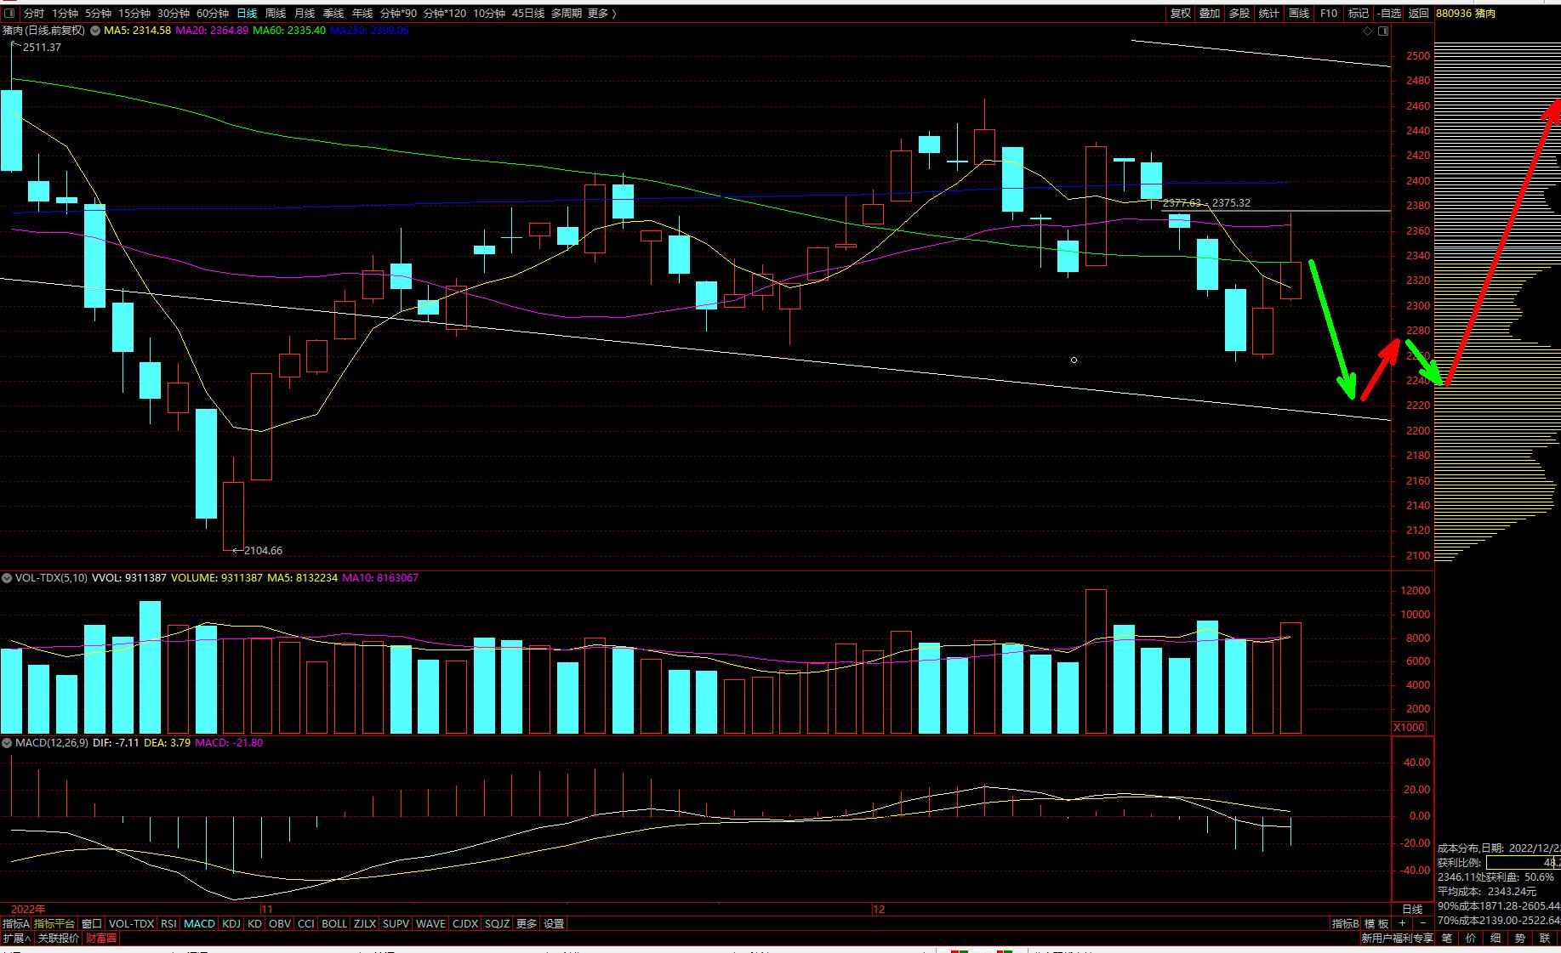Screen dimensions: 1561x953
Task: Select the 10分钟 period
Action: click(489, 13)
